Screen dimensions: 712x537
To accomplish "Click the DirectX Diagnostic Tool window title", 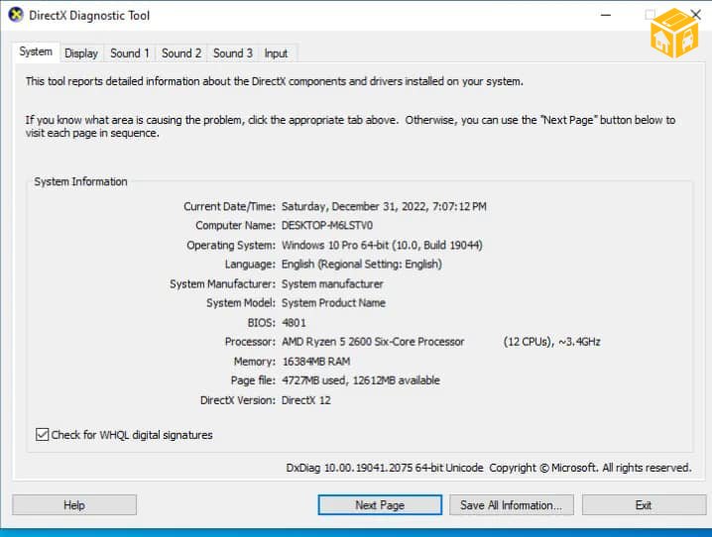I will click(x=91, y=16).
